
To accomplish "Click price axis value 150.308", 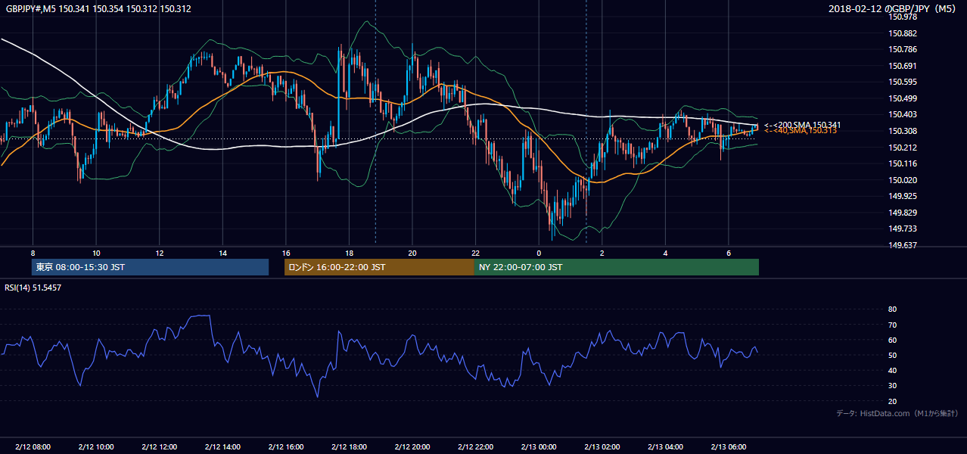I will pos(903,131).
